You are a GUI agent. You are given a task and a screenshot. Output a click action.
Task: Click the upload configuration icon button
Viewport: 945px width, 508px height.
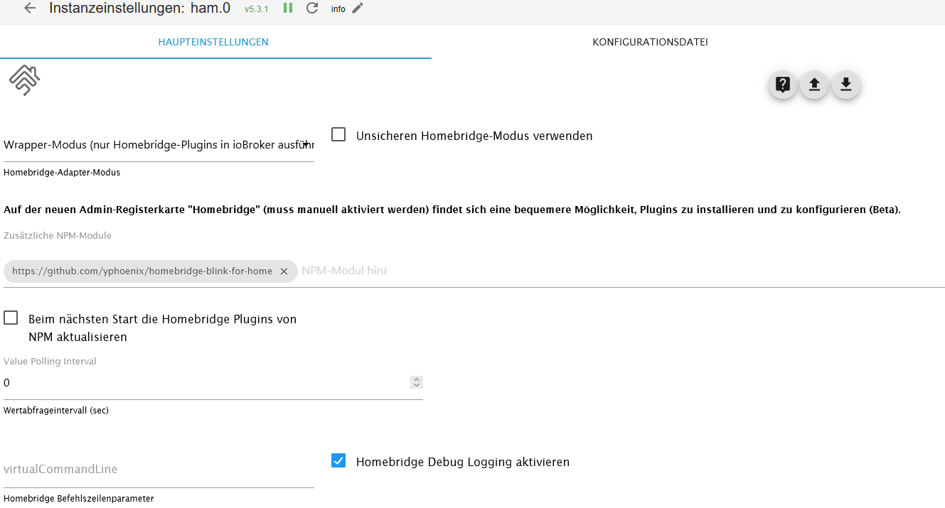tap(814, 85)
